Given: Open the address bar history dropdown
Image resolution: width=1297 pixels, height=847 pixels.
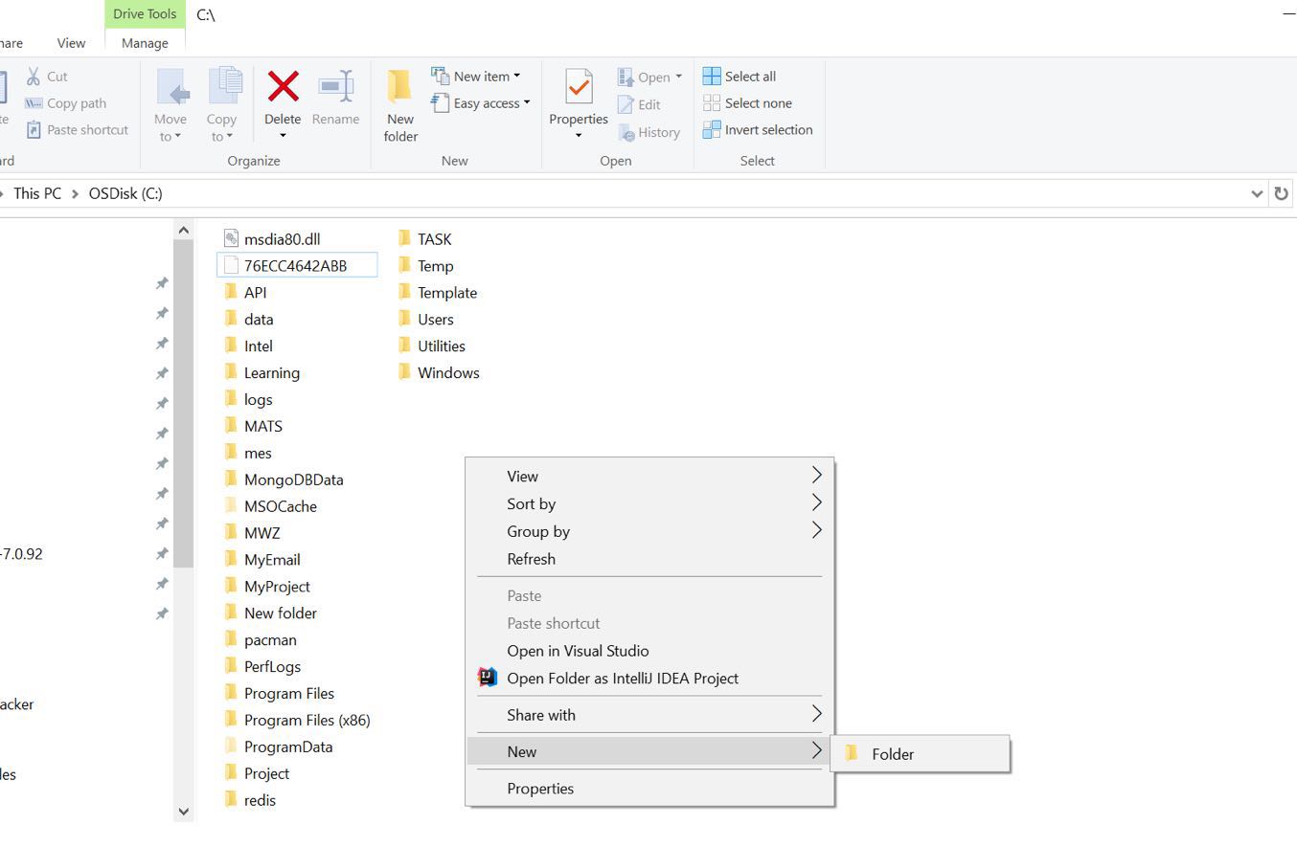Looking at the screenshot, I should (1257, 193).
